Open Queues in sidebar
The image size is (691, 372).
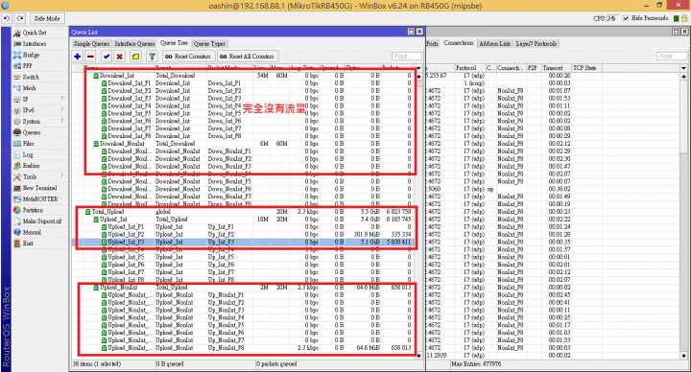point(32,132)
